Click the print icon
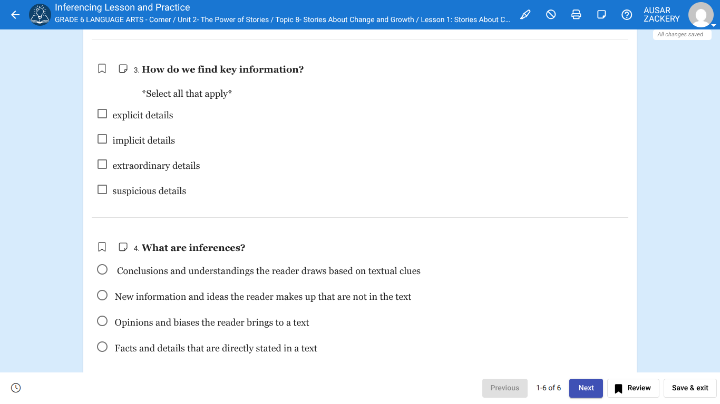Viewport: 720px width, 404px height. tap(576, 14)
